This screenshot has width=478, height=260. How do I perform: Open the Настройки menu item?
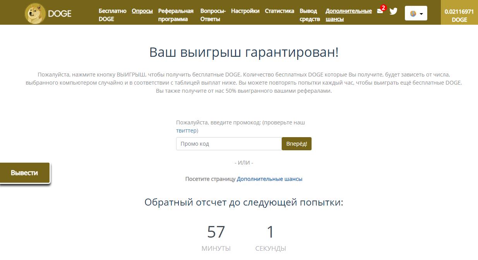click(x=245, y=11)
